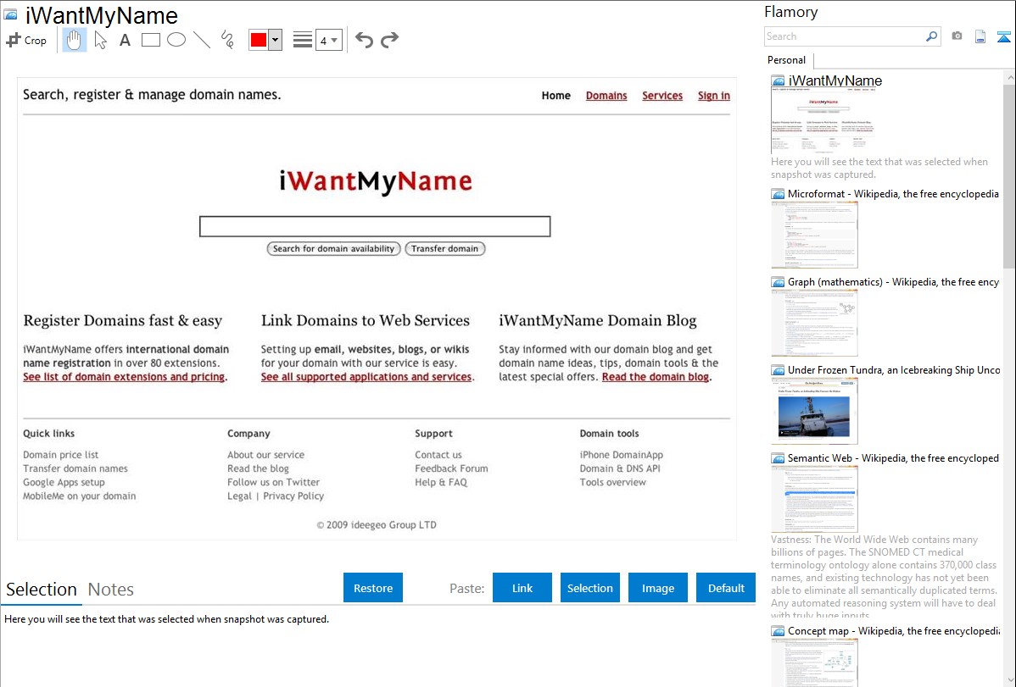Choose the freehand scribble tool
This screenshot has width=1016, height=687.
coord(227,40)
